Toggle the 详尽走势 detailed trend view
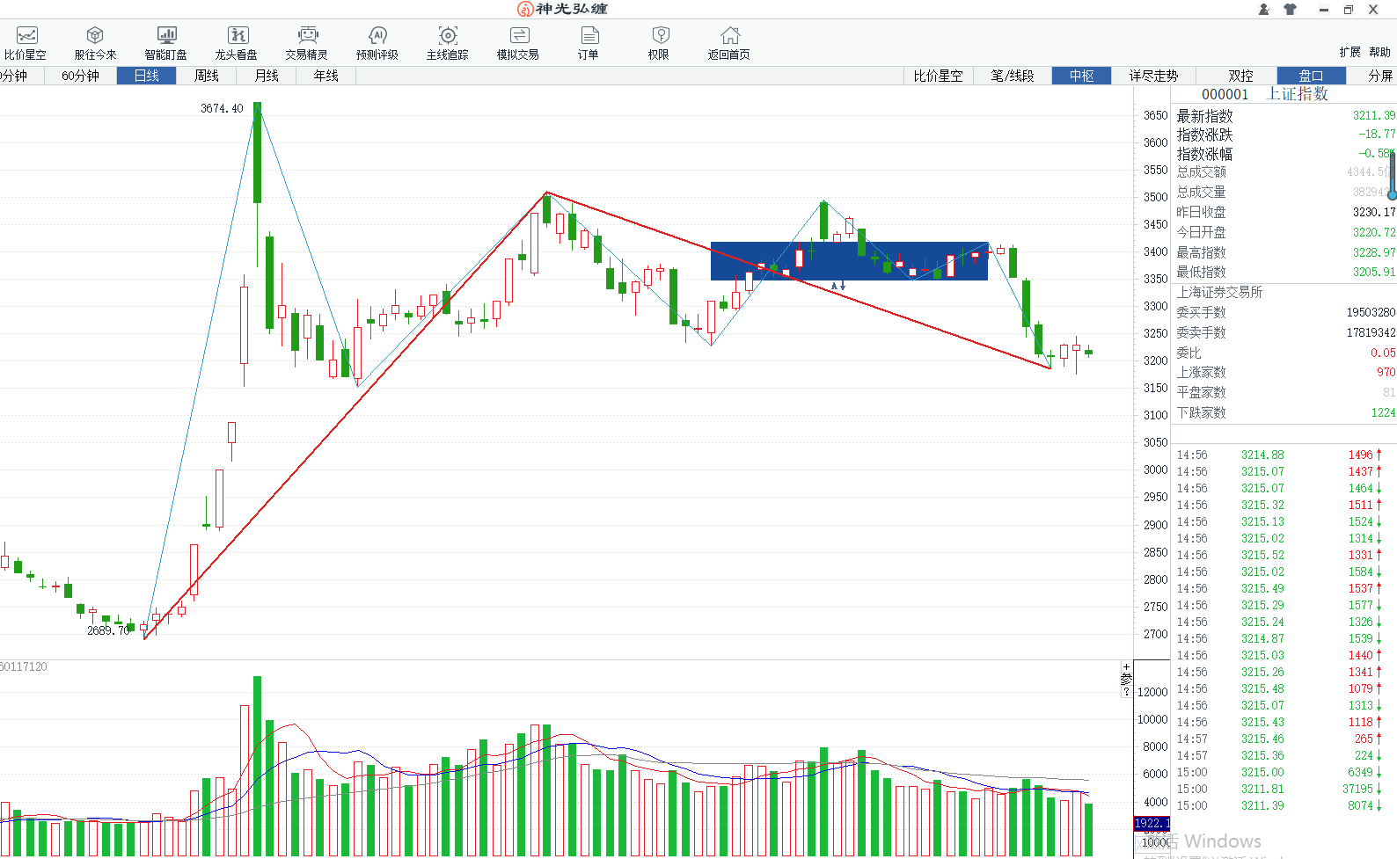The image size is (1397, 859). 1153,76
